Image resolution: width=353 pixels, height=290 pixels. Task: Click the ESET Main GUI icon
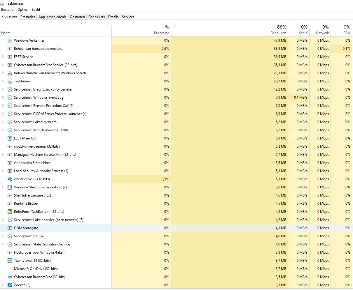coord(10,138)
